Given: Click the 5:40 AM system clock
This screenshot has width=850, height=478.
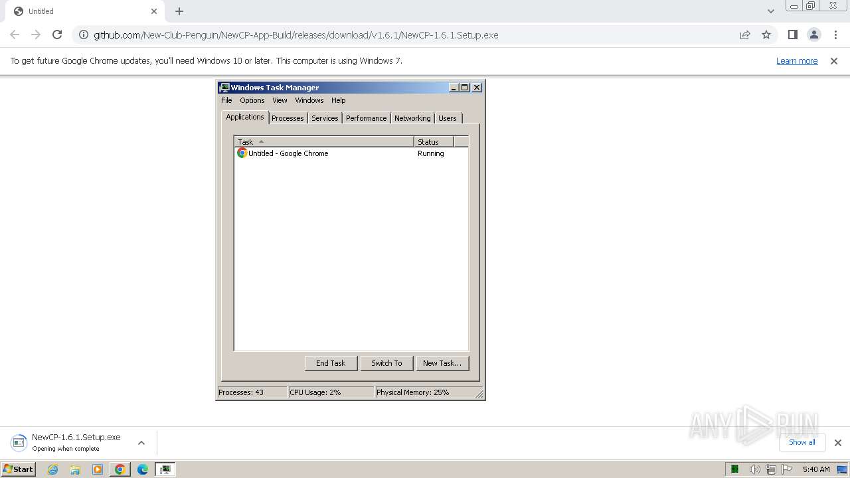Looking at the screenshot, I should click(x=816, y=469).
